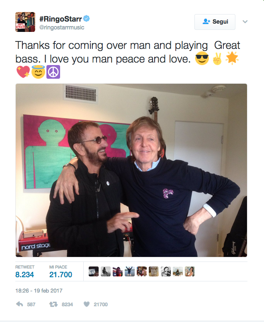This screenshot has width=264, height=322.
Task: Open the @ringostarrmusic handle link
Action: click(62, 27)
